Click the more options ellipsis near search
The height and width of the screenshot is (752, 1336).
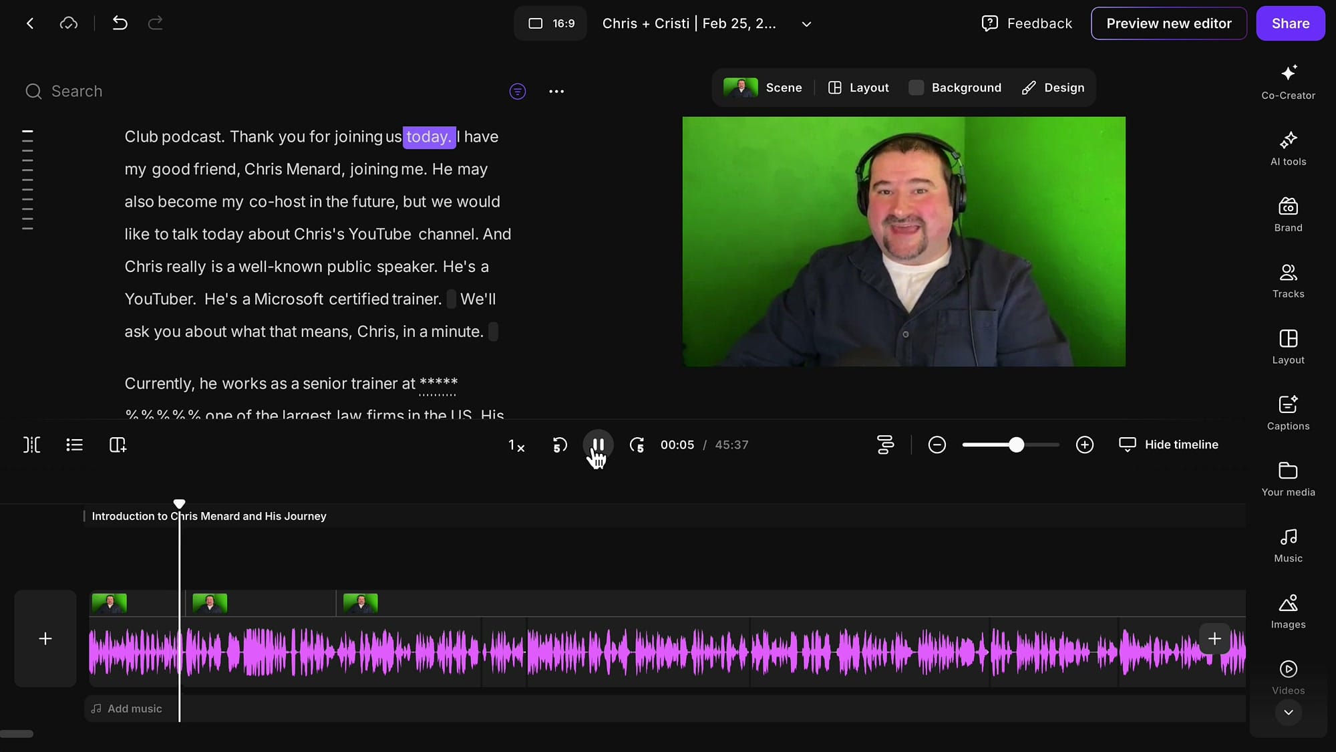(556, 92)
